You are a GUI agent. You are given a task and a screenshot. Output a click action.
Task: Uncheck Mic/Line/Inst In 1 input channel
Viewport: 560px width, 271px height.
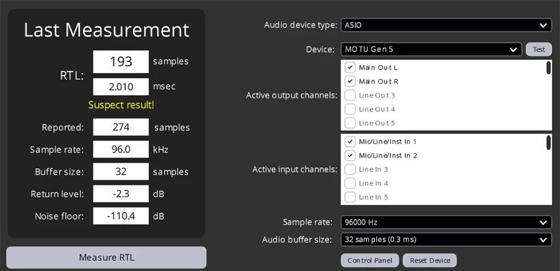[x=350, y=142]
